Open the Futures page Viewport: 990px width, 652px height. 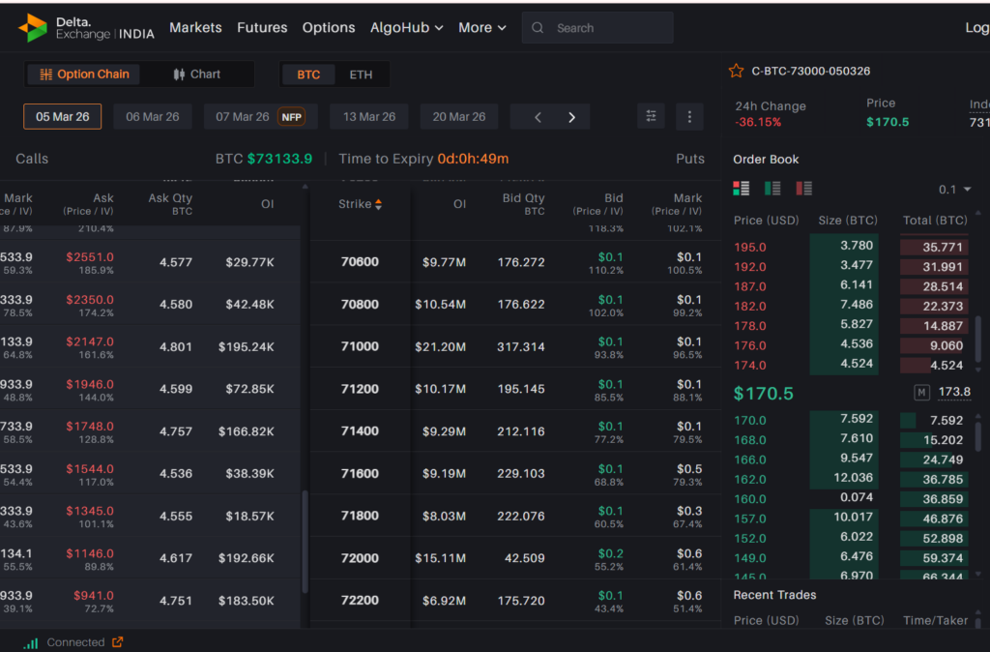(262, 28)
